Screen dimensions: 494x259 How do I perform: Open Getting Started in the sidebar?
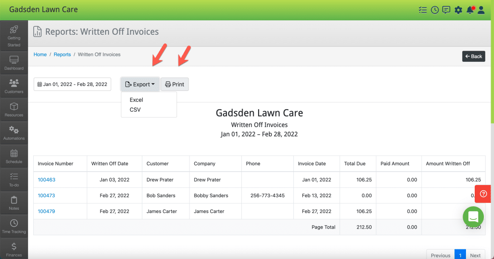click(x=14, y=36)
